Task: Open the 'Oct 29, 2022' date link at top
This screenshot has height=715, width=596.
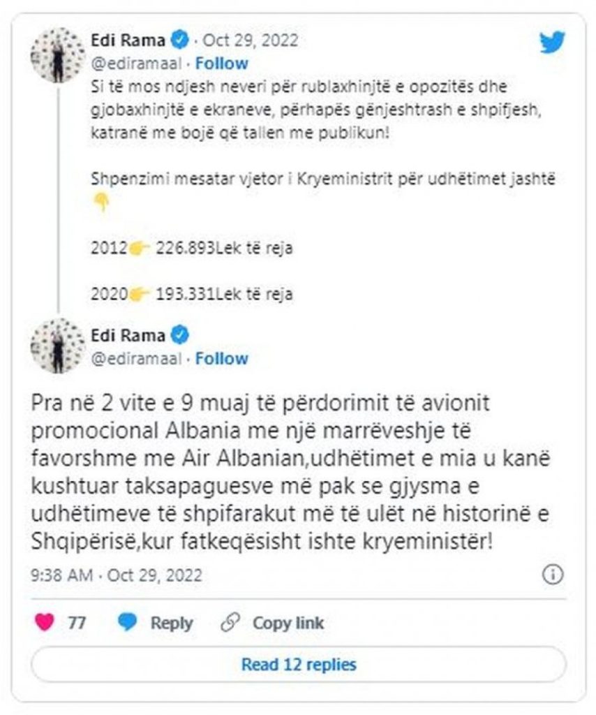Action: [x=251, y=40]
